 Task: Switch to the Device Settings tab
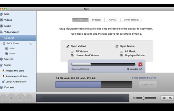pyautogui.click(x=131, y=20)
